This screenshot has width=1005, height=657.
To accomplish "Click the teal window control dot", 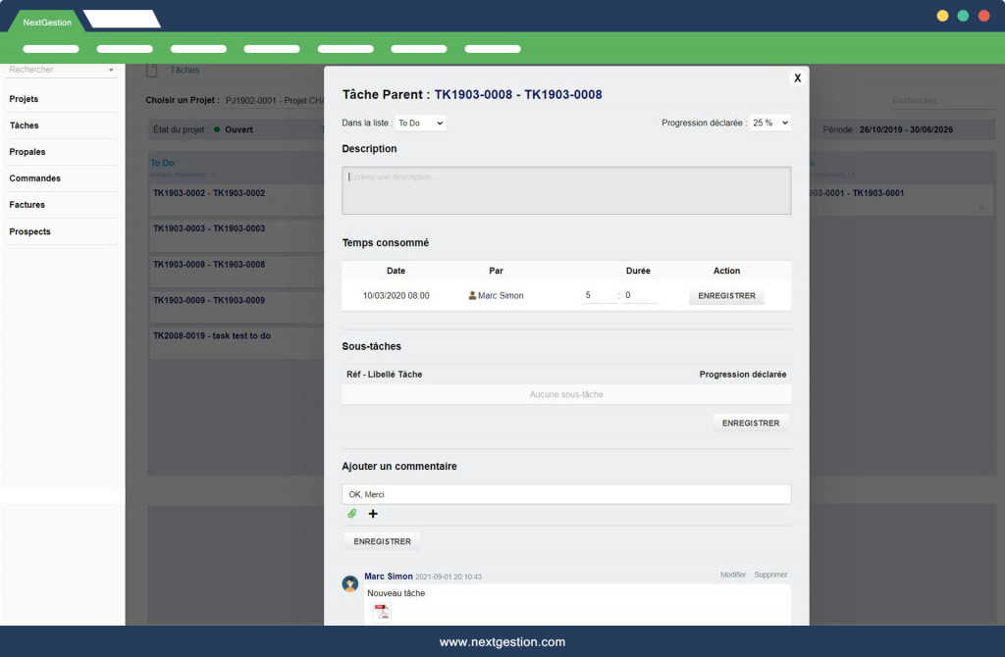I will pyautogui.click(x=963, y=16).
